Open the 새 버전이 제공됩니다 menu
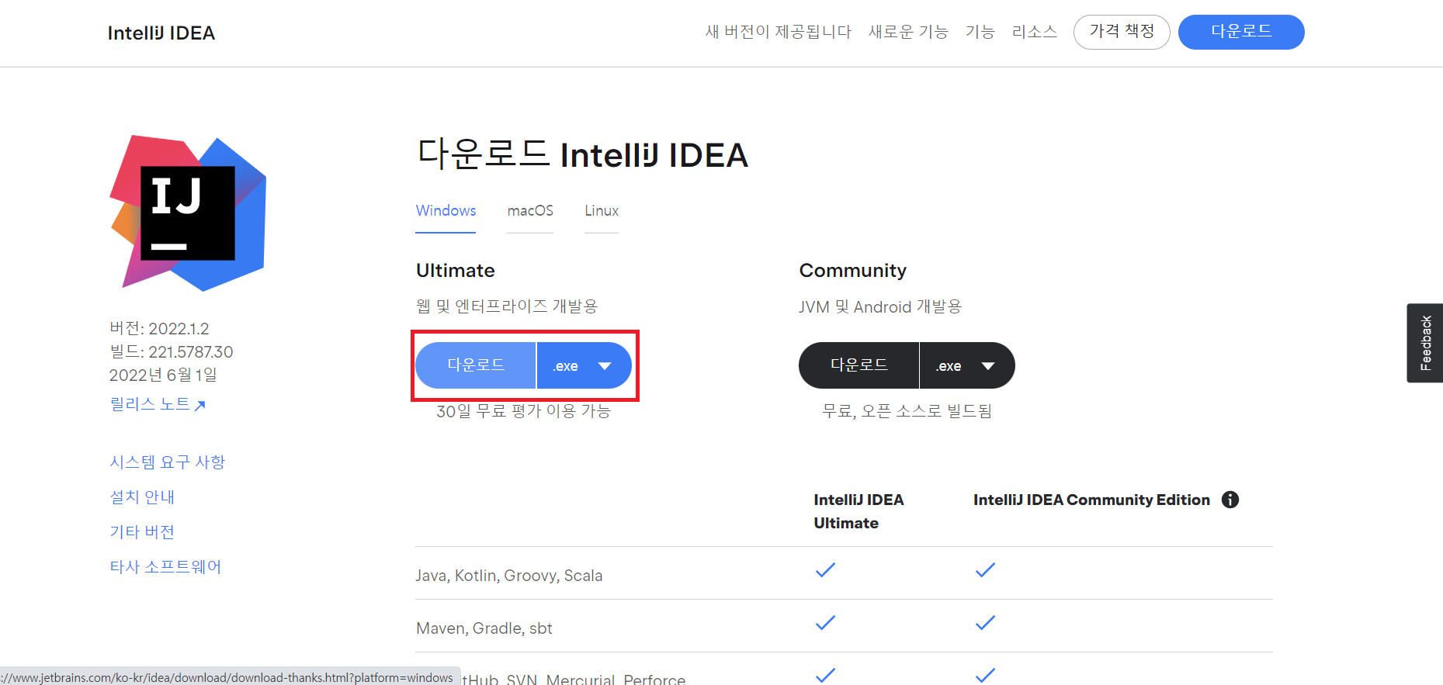This screenshot has width=1443, height=685. pos(779,32)
